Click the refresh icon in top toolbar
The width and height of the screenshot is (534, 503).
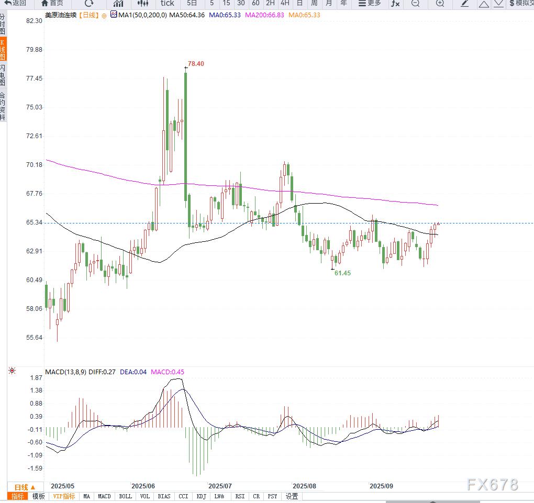pyautogui.click(x=89, y=3)
